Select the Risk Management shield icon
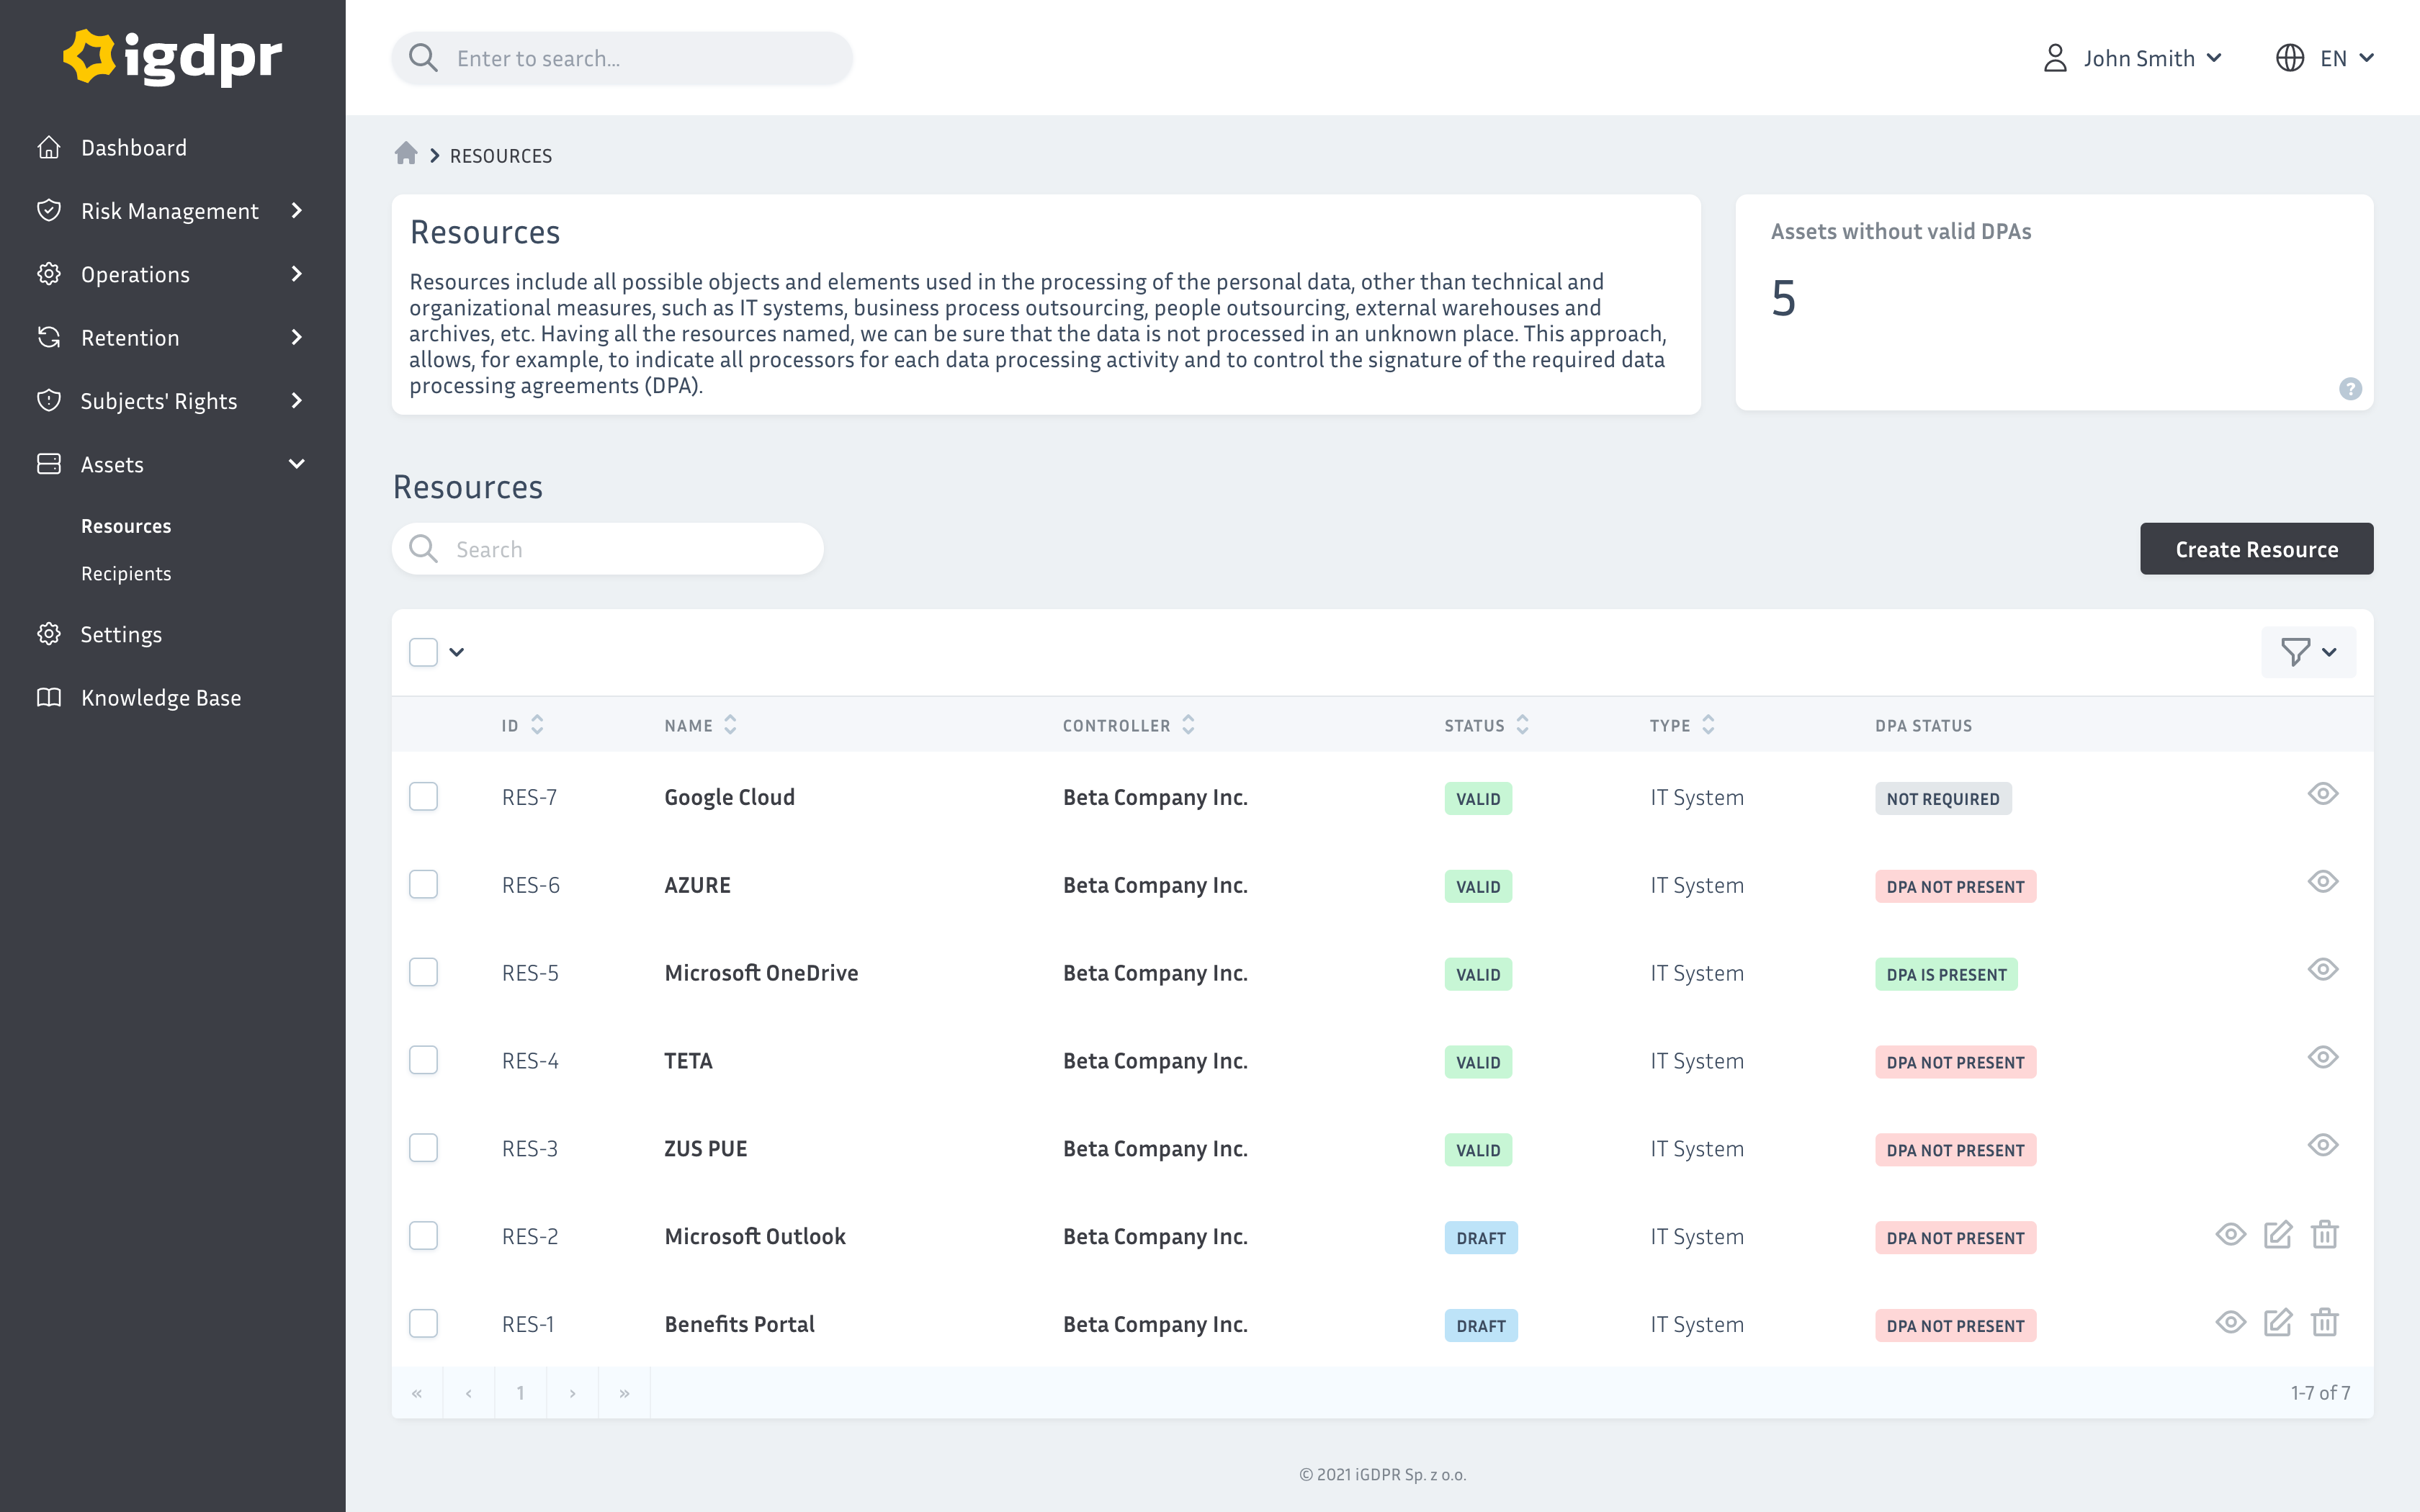Image resolution: width=2420 pixels, height=1512 pixels. (x=50, y=210)
